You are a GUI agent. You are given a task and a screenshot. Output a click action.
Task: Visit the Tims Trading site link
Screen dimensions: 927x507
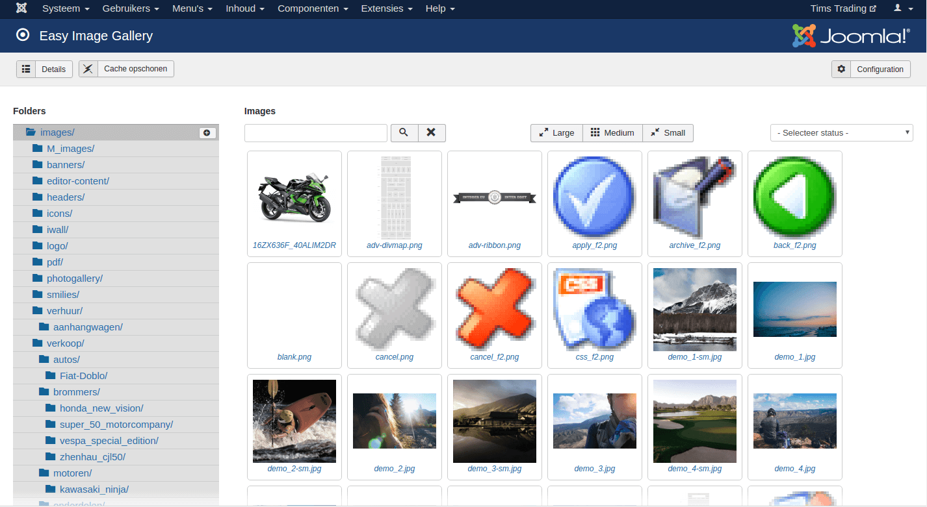pos(843,8)
